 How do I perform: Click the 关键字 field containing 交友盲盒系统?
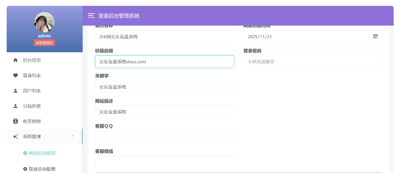[x=165, y=87]
